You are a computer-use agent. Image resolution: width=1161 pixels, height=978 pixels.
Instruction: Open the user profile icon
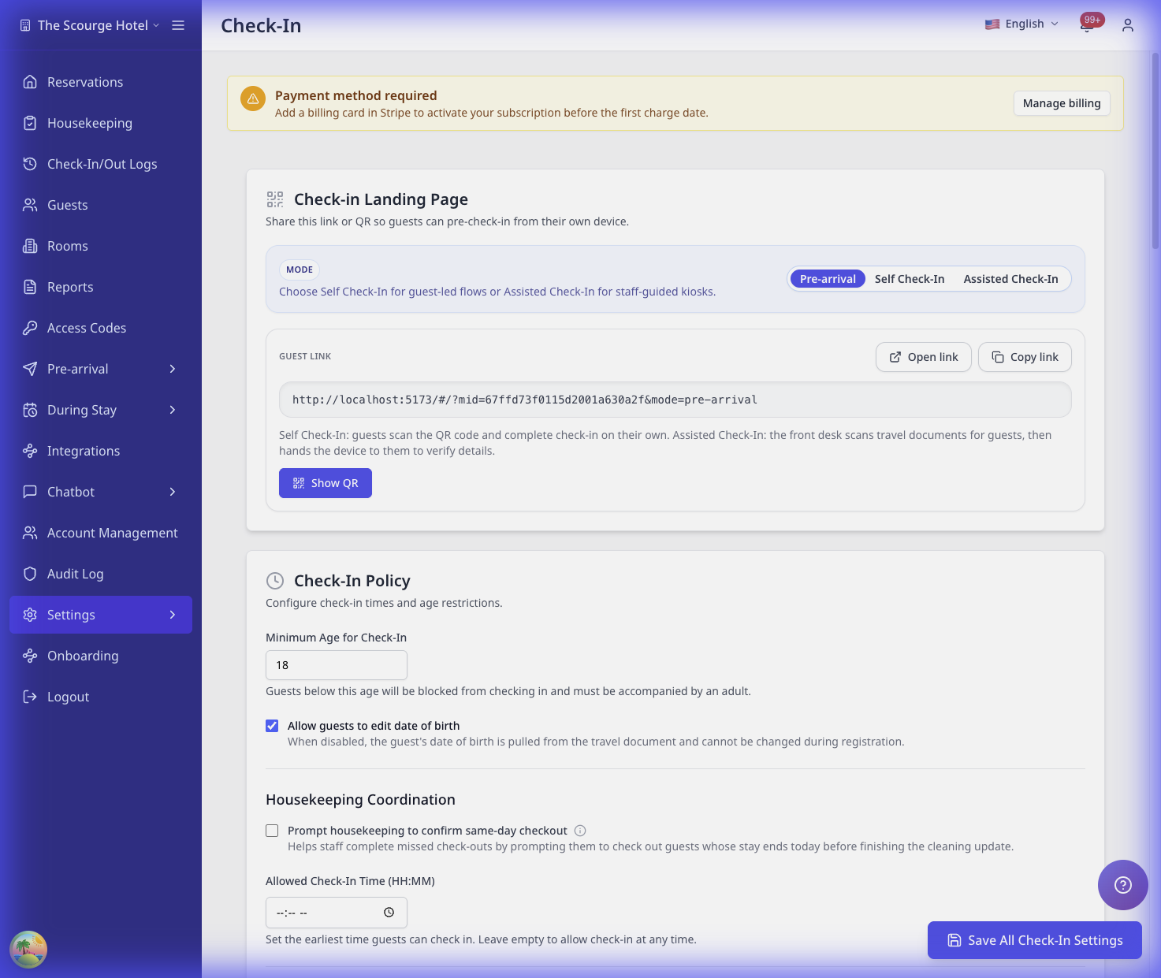point(1127,25)
